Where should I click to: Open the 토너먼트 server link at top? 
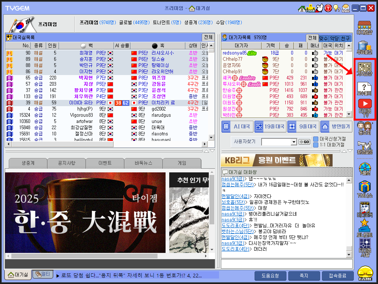tap(167, 22)
